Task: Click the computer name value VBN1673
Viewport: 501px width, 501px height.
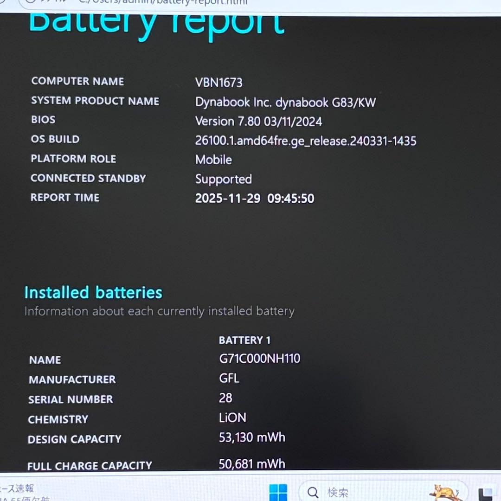Action: [219, 83]
